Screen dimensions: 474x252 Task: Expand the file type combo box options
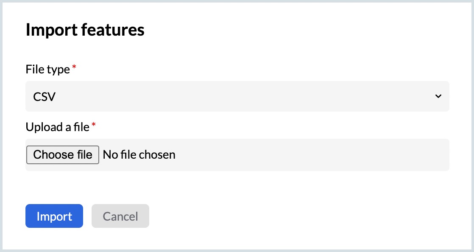[x=237, y=97]
